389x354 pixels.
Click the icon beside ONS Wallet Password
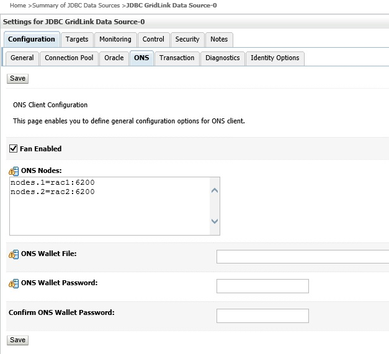click(14, 284)
